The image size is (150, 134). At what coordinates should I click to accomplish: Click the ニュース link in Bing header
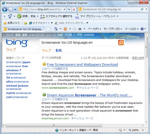(51, 35)
